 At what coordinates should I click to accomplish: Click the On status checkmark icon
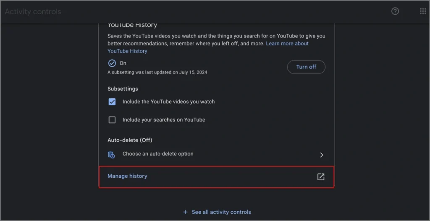[112, 63]
